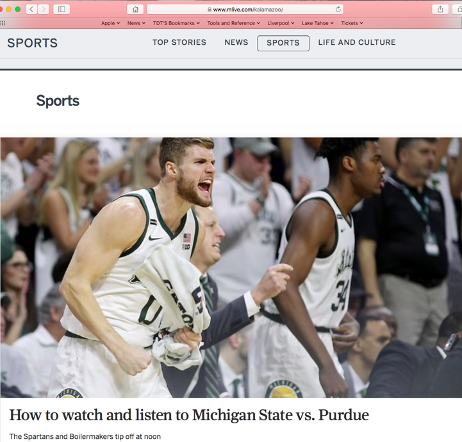Click the green full-screen window button

click(x=17, y=9)
